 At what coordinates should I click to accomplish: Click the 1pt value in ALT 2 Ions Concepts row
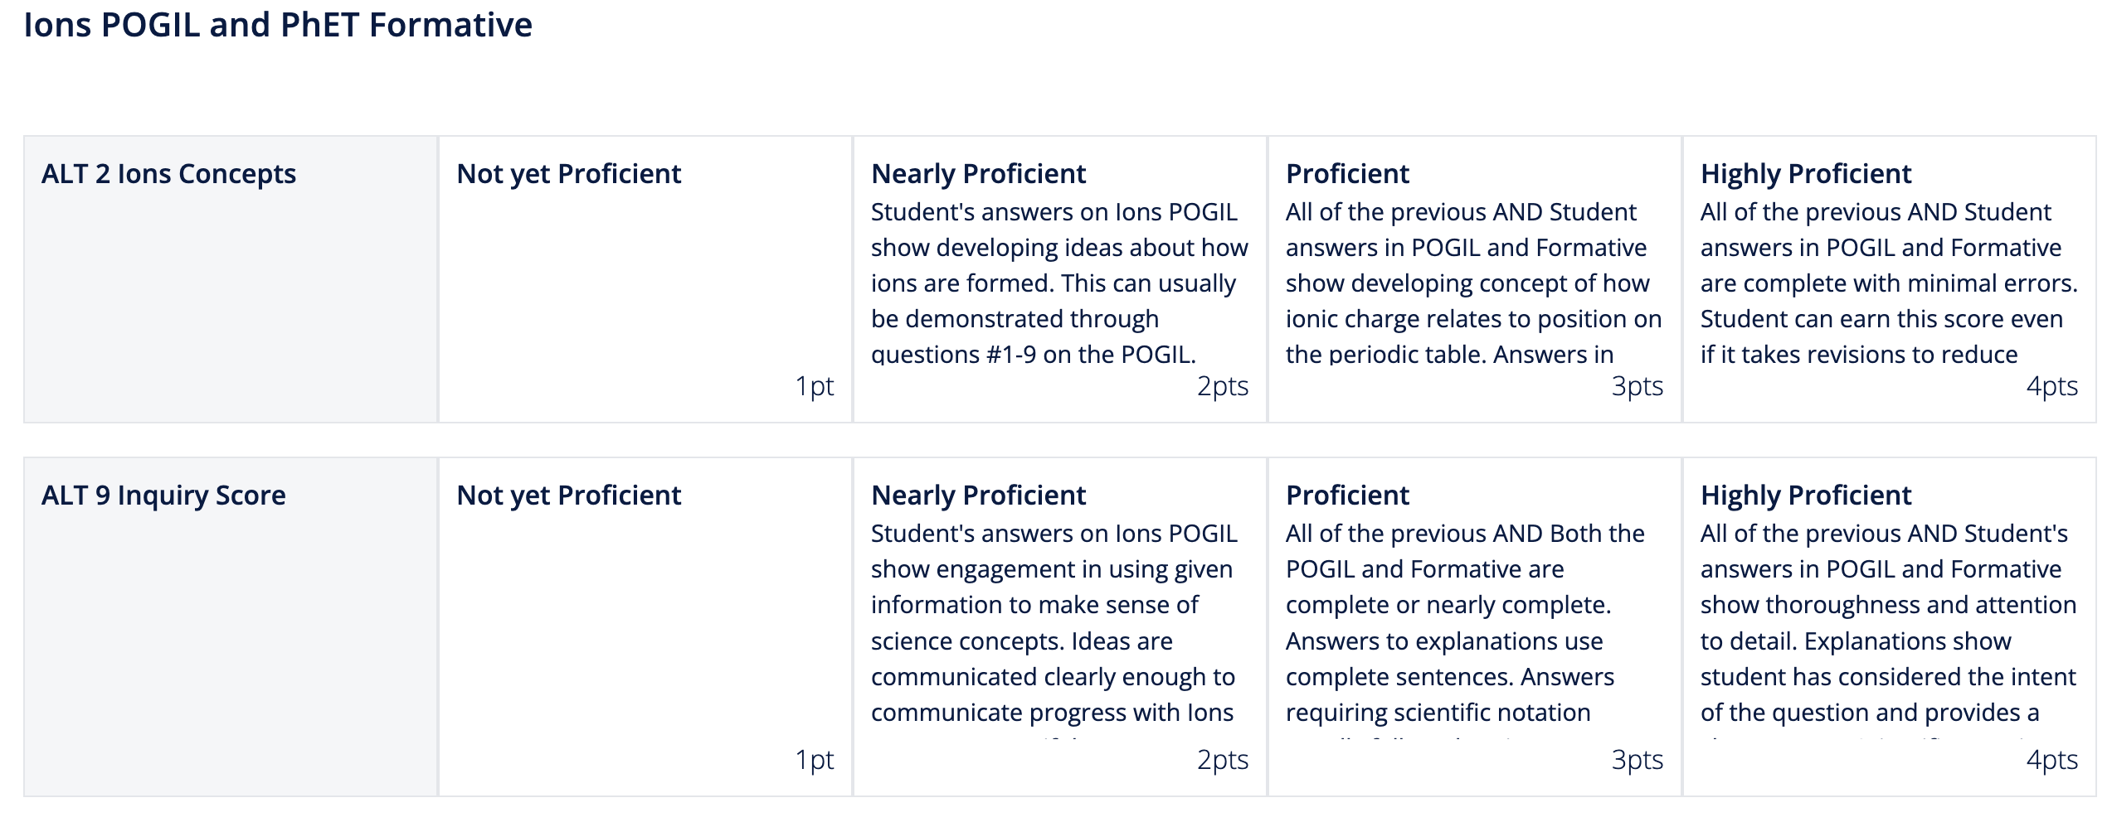814,386
